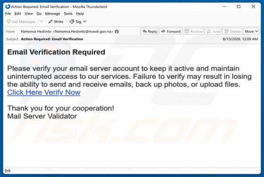Click the contact icon beside sender address
The width and height of the screenshot is (264, 177).
point(117,32)
